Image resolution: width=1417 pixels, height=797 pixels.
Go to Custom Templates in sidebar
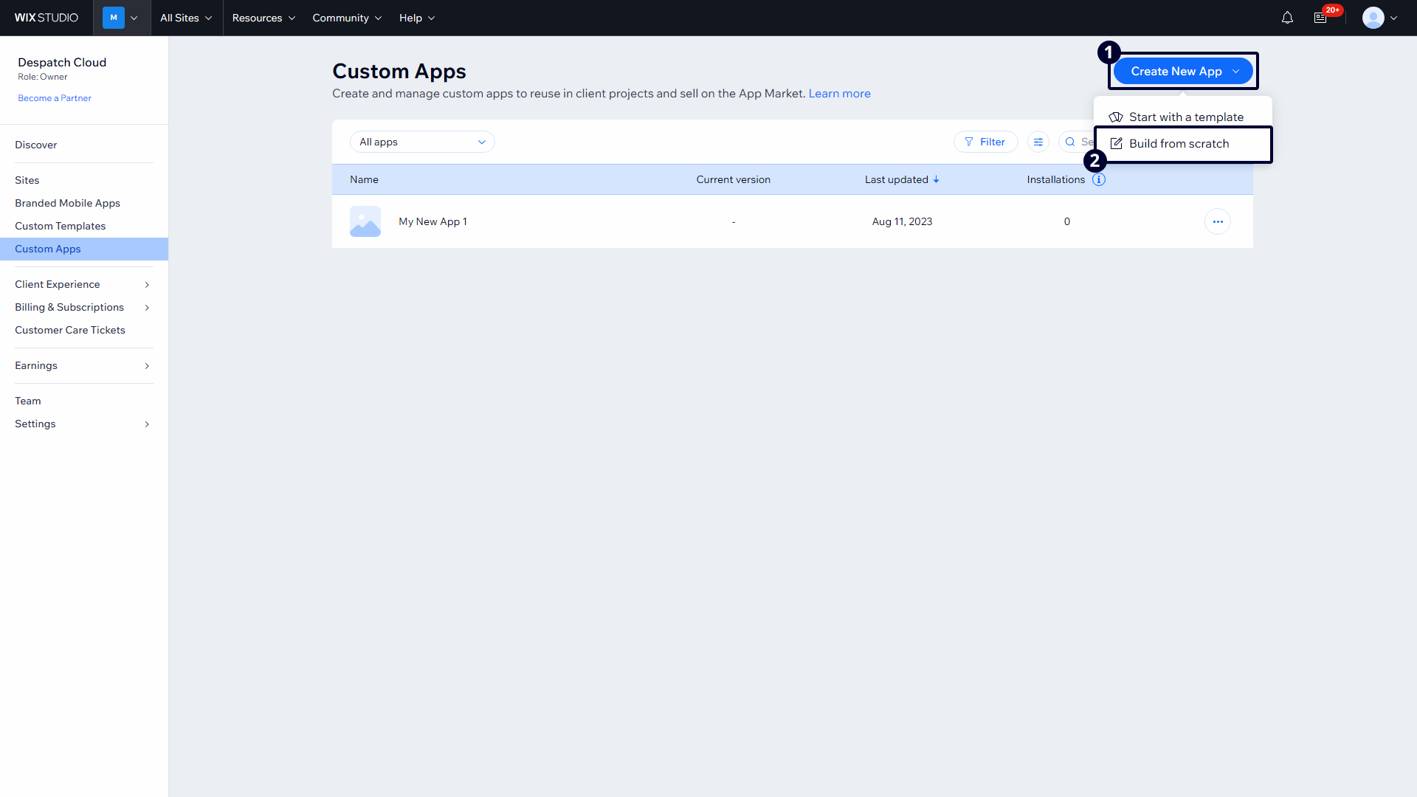click(x=61, y=226)
